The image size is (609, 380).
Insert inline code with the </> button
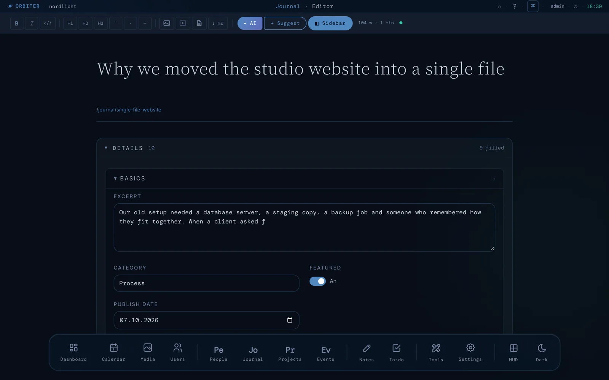point(48,23)
